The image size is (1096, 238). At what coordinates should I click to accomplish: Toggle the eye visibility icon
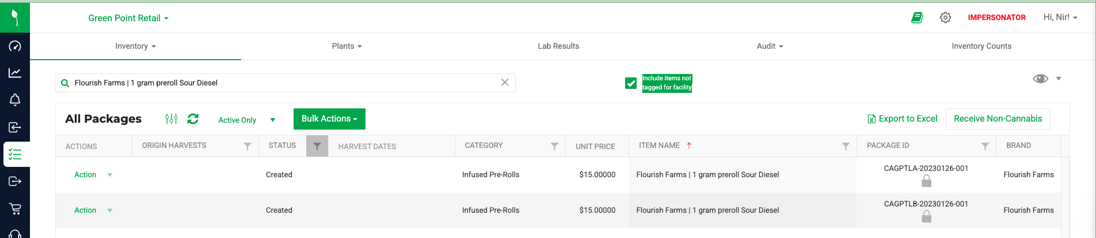pyautogui.click(x=1040, y=79)
